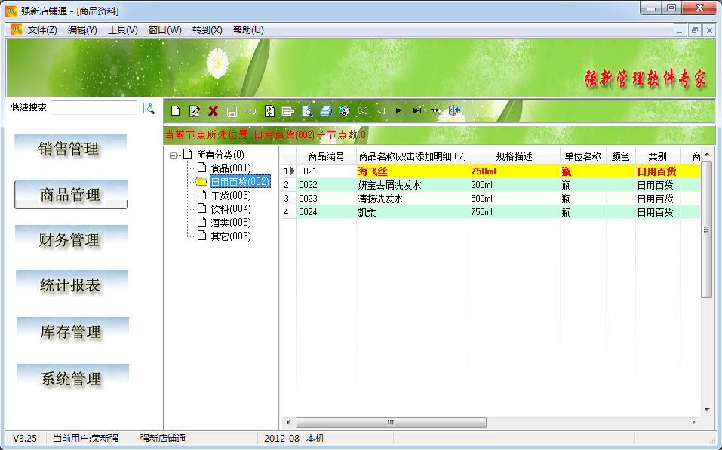Open the 工具(V) menu

(x=122, y=30)
